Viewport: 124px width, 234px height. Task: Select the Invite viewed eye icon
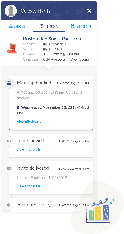point(9,141)
